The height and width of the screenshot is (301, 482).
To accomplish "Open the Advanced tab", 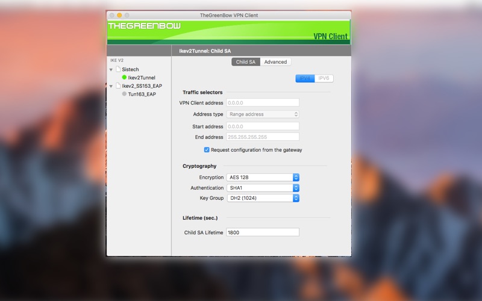I will point(275,62).
